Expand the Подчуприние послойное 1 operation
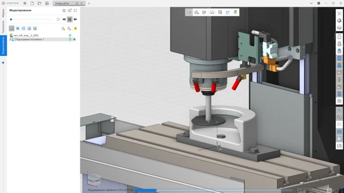 tap(10, 40)
